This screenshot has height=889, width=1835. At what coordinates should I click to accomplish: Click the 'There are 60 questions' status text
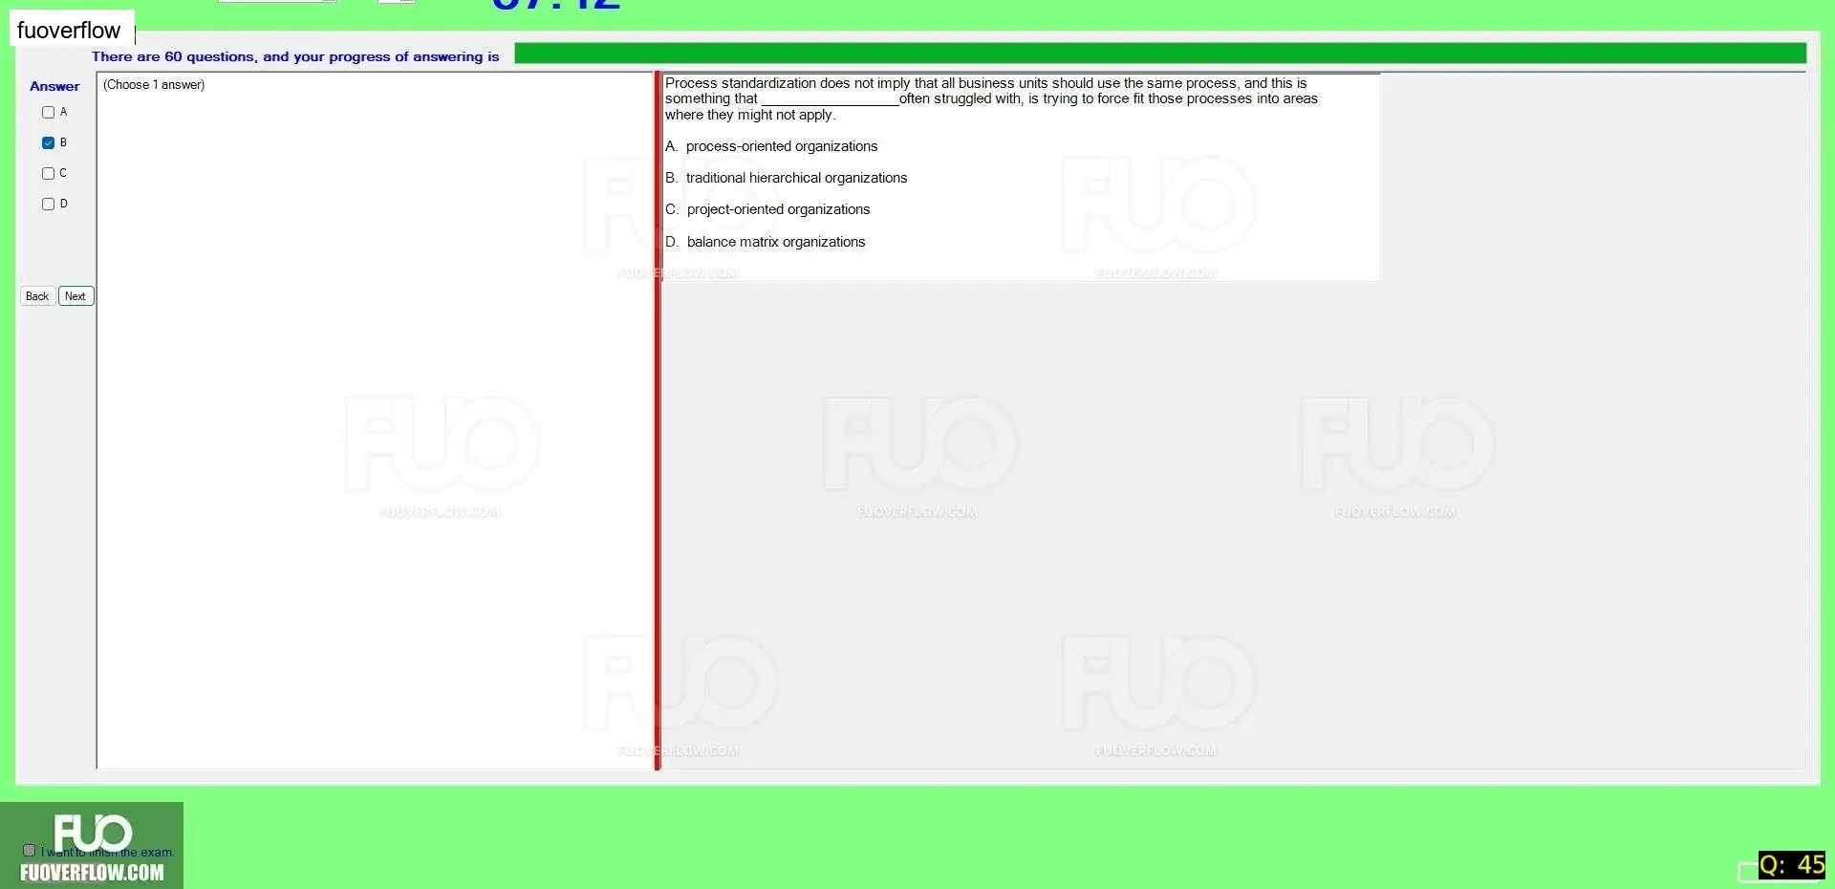pyautogui.click(x=295, y=56)
